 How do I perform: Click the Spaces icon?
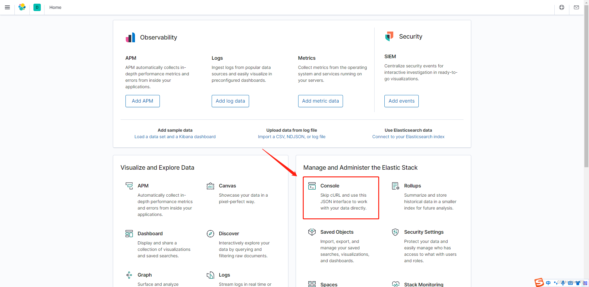(312, 284)
